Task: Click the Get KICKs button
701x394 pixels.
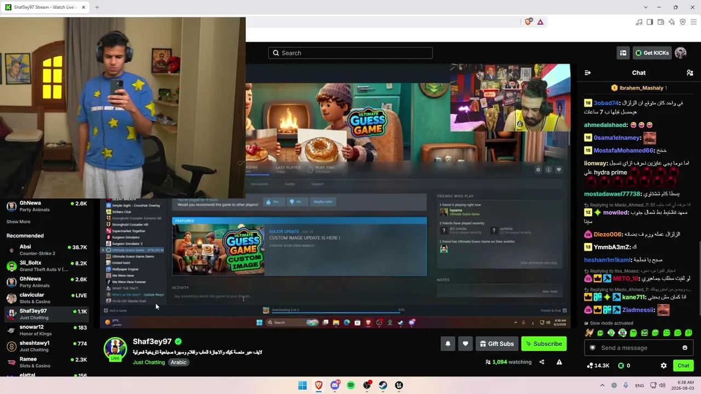Action: (x=652, y=53)
